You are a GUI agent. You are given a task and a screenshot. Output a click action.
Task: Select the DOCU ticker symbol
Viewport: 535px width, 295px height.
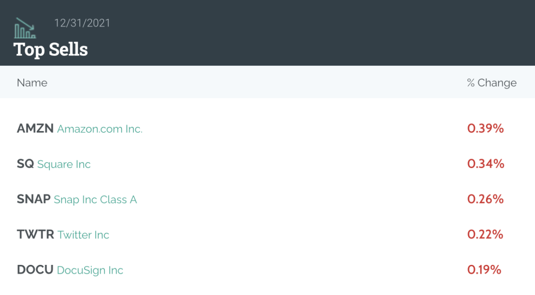click(35, 270)
